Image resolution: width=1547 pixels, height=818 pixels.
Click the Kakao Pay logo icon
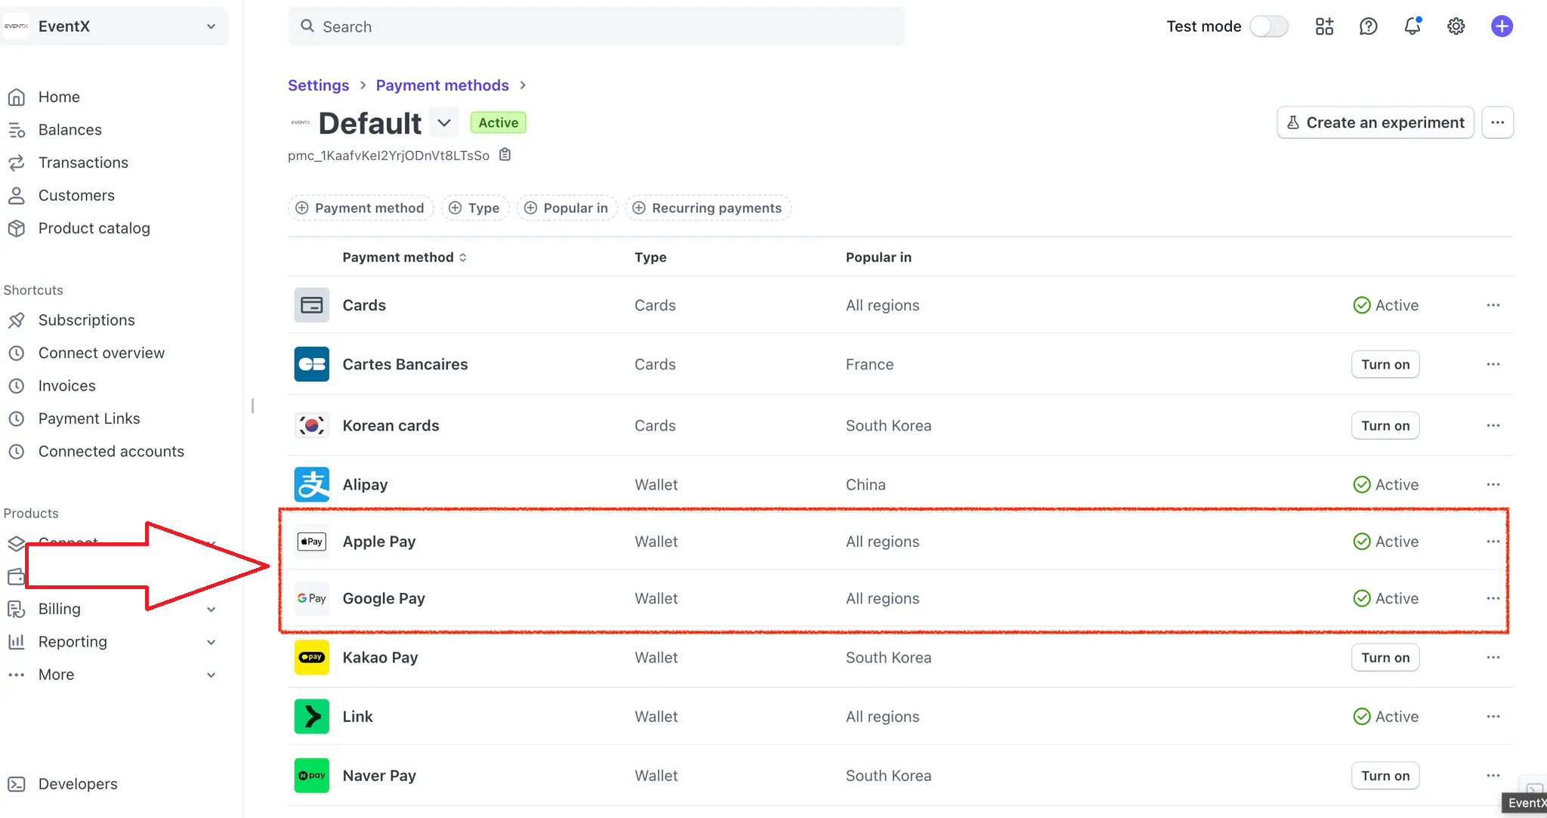[x=311, y=657]
